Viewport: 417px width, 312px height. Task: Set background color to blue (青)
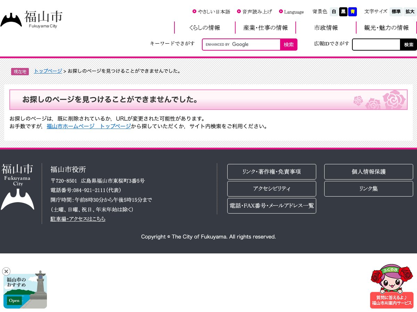click(x=353, y=12)
